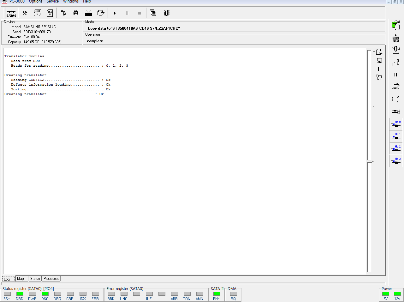Image resolution: width=404 pixels, height=302 pixels.
Task: Switch to the Processes tab
Action: click(x=51, y=279)
